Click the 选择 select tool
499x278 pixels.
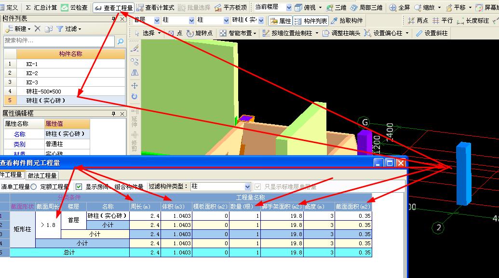145,33
